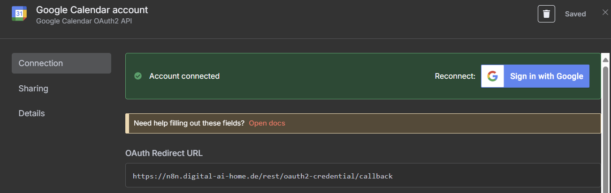Click the Need help filling out notice

[363, 123]
